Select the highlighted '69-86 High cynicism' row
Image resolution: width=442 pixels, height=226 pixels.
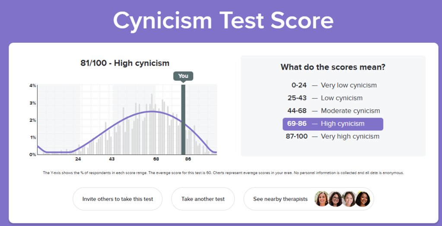(x=333, y=124)
